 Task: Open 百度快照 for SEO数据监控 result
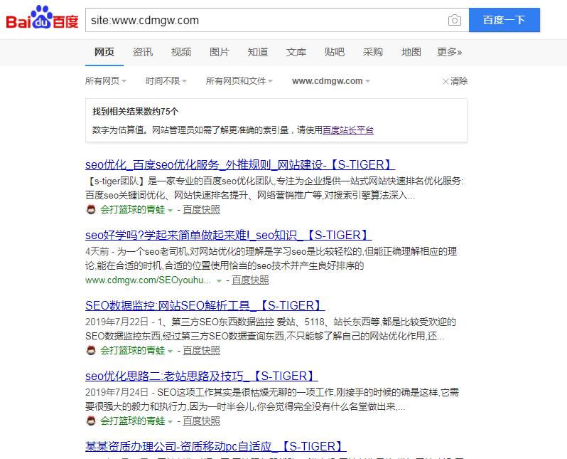coord(201,350)
